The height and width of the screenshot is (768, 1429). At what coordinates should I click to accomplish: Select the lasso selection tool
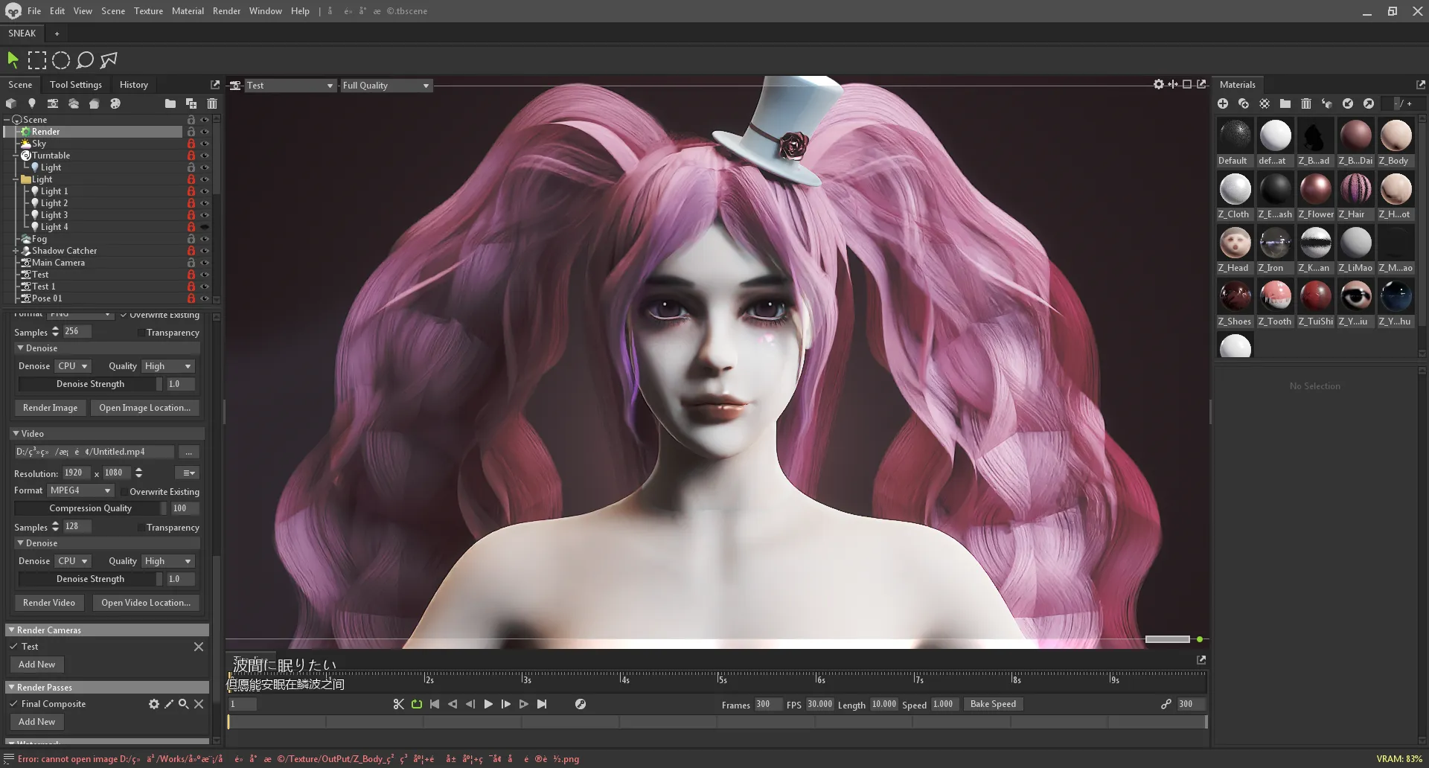click(x=85, y=60)
